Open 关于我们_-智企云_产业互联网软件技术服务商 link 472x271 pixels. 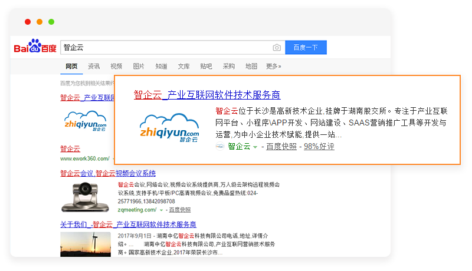click(x=128, y=224)
